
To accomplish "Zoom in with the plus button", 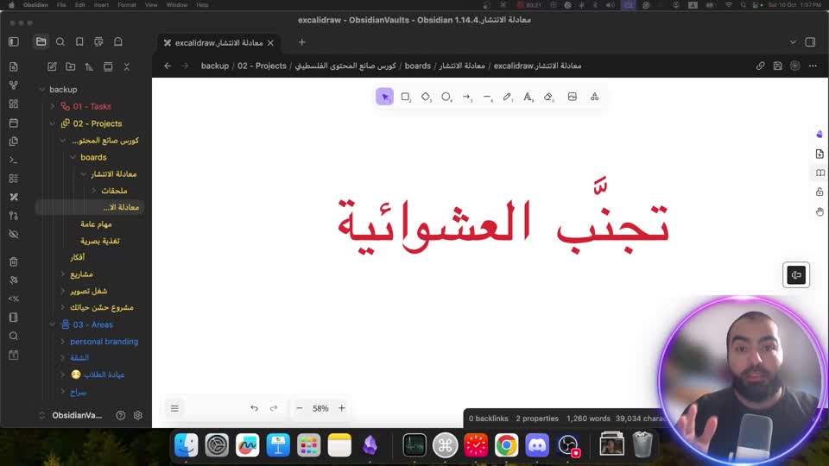I will [342, 408].
